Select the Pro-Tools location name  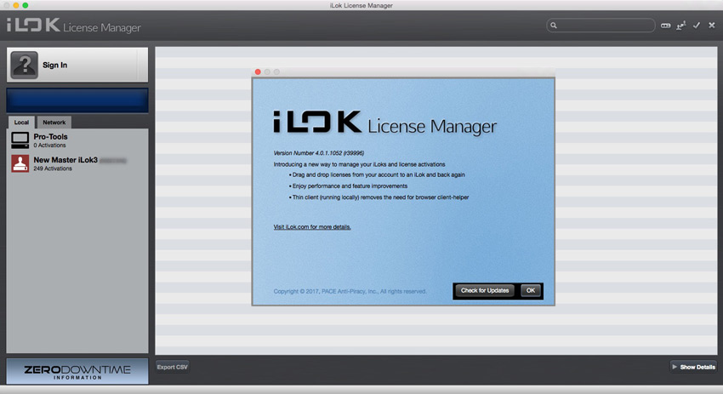coord(50,136)
